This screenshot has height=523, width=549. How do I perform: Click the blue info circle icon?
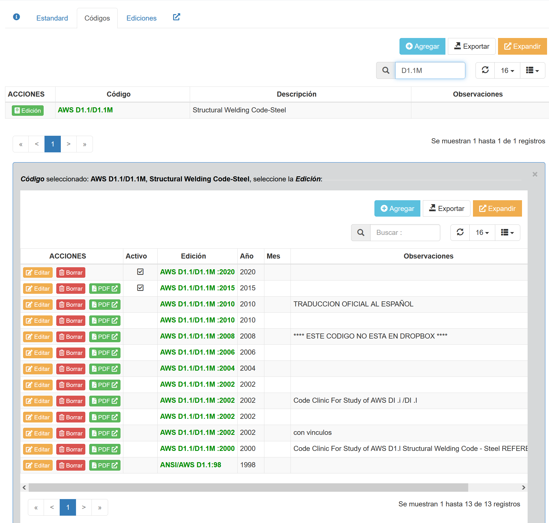(17, 17)
